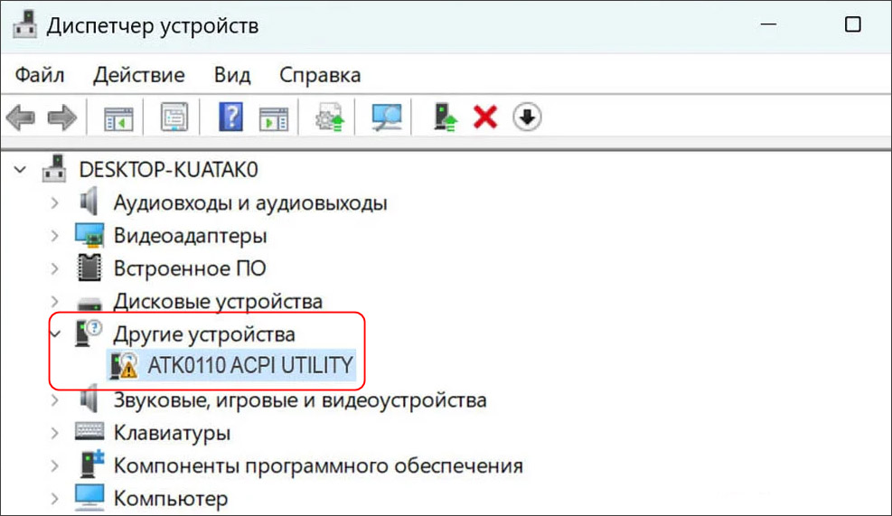Click the down-arrow circle toolbar icon
Viewport: 892px width, 516px height.
tap(527, 117)
